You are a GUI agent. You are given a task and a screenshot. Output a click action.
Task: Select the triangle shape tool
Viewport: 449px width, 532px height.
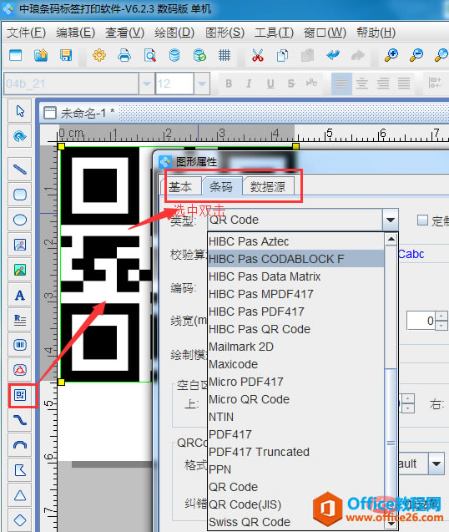pos(20,495)
